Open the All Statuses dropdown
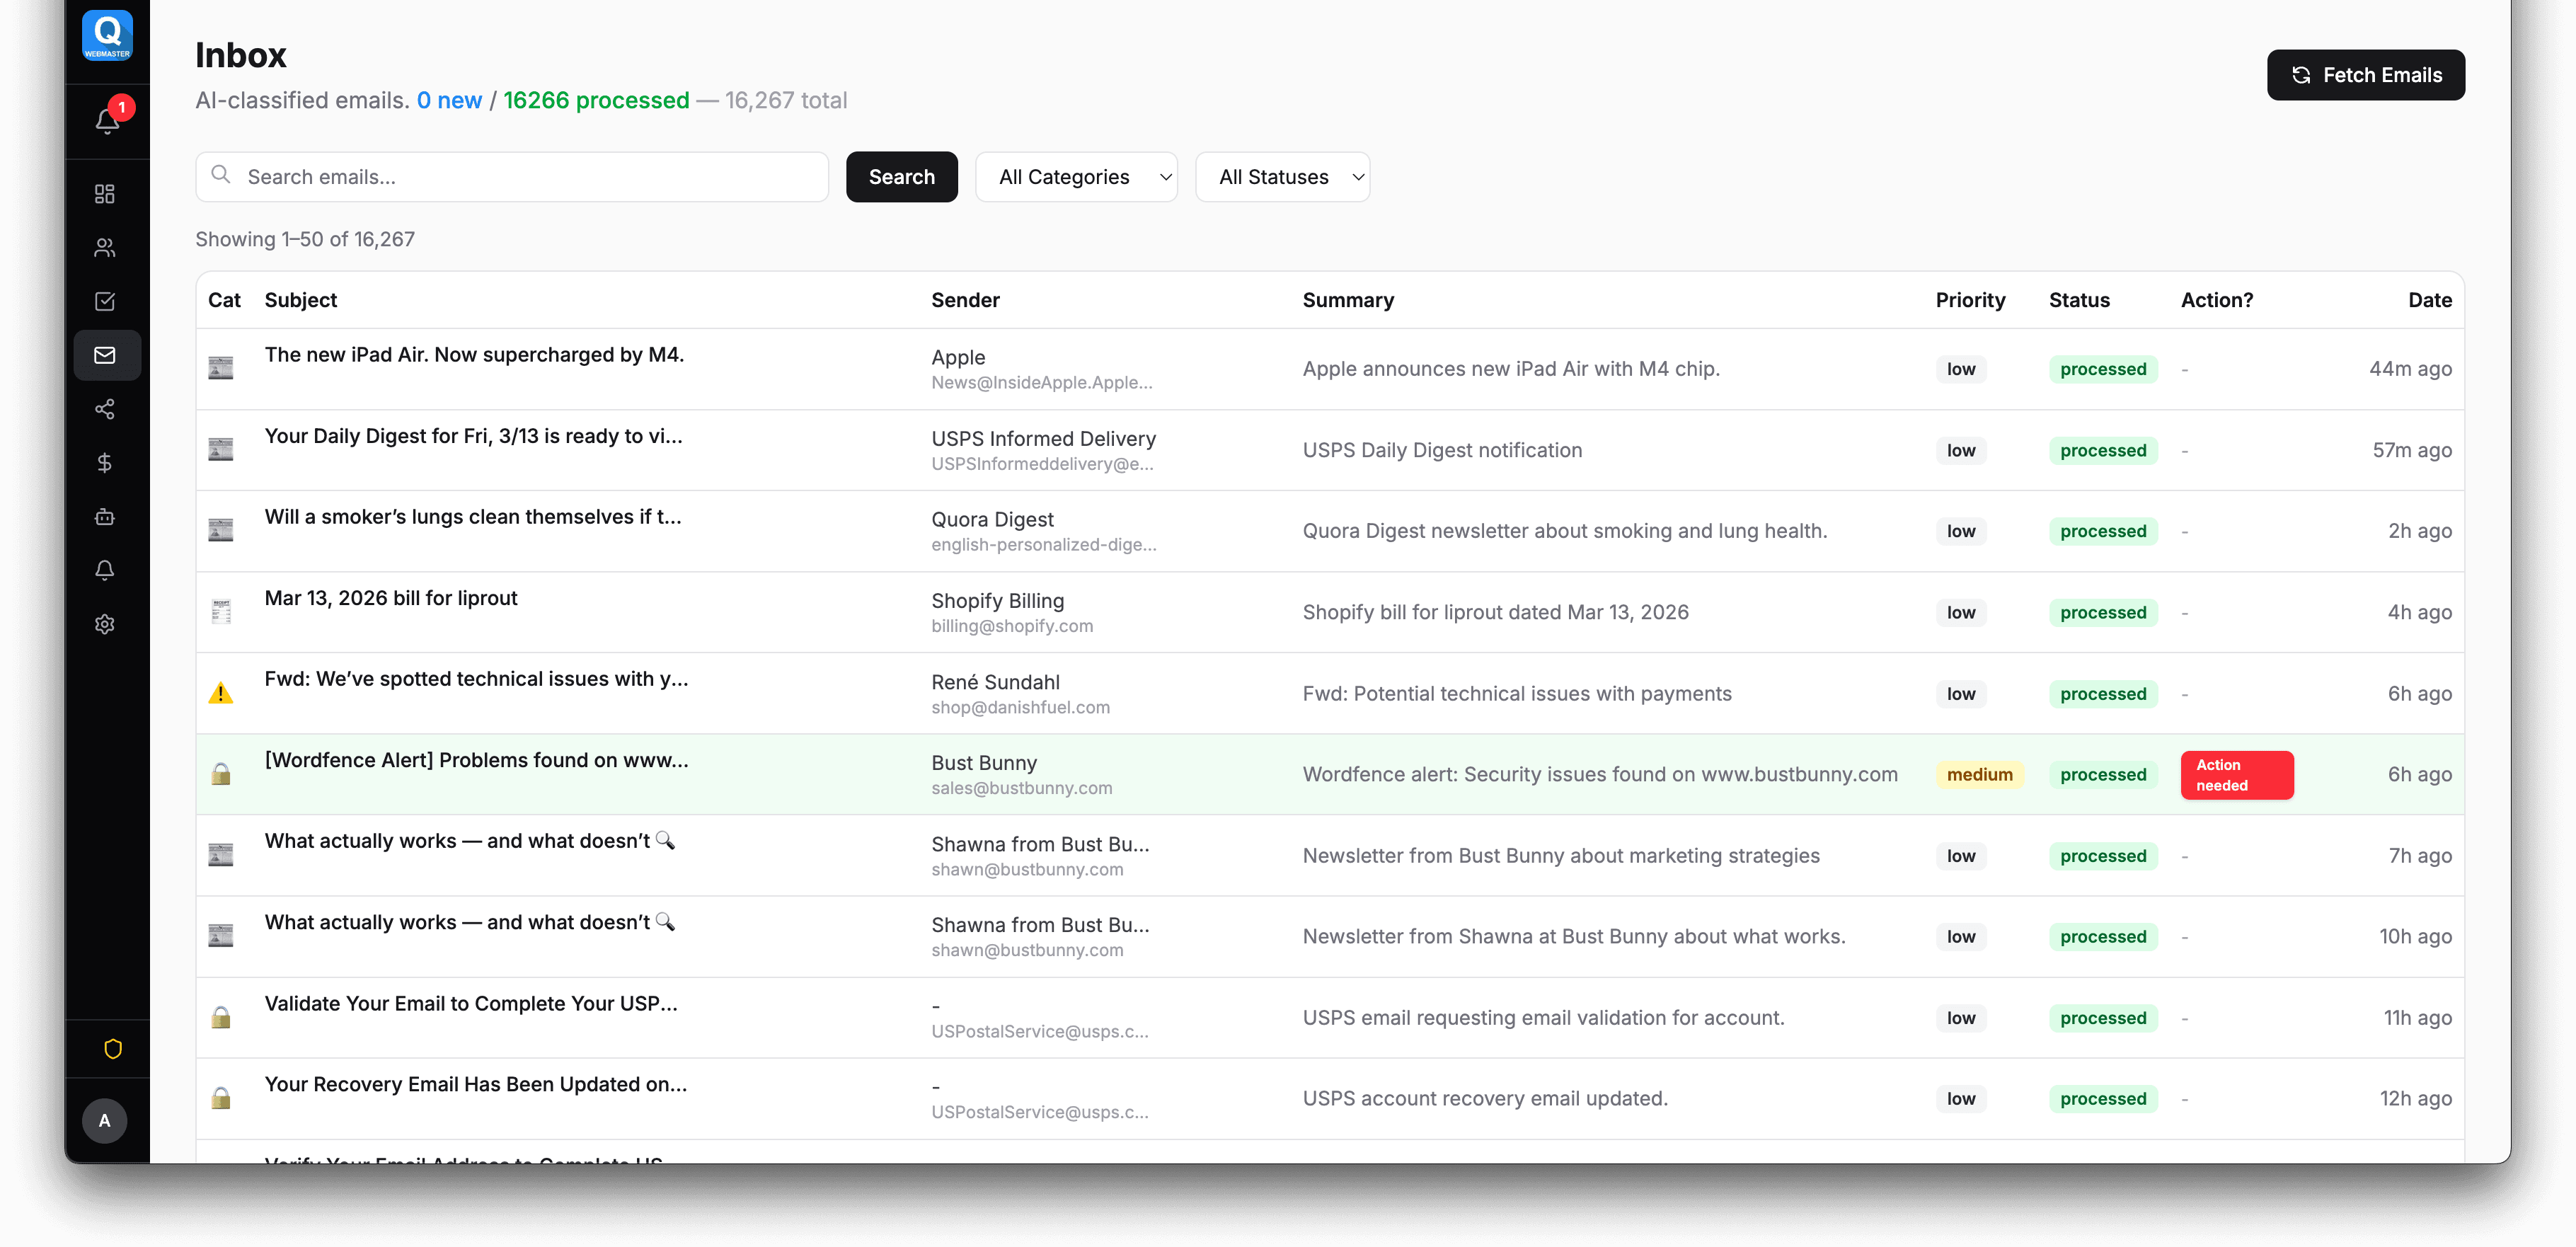Image resolution: width=2576 pixels, height=1247 pixels. click(1282, 177)
